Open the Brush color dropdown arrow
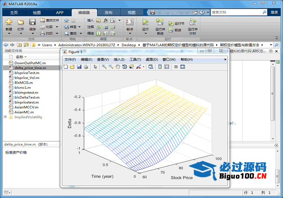 144,67
